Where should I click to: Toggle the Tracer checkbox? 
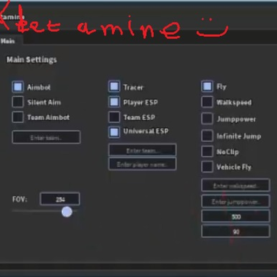pos(114,87)
